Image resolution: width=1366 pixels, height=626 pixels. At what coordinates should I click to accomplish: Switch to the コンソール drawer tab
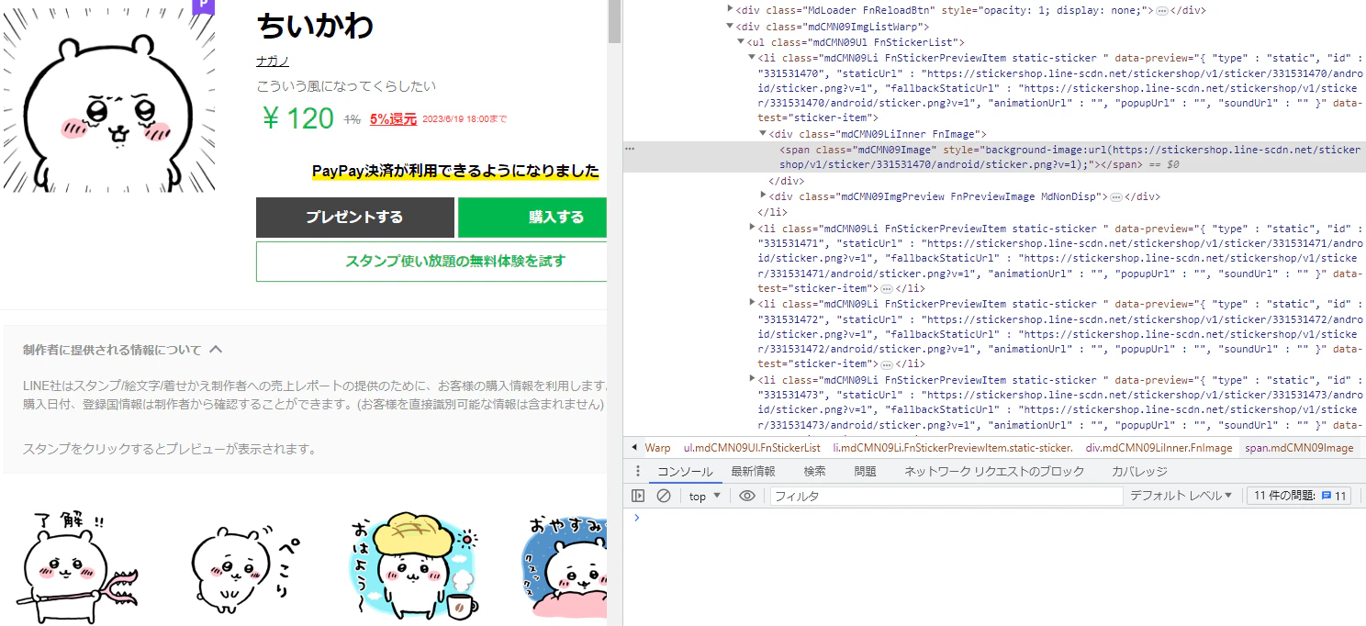pyautogui.click(x=684, y=472)
